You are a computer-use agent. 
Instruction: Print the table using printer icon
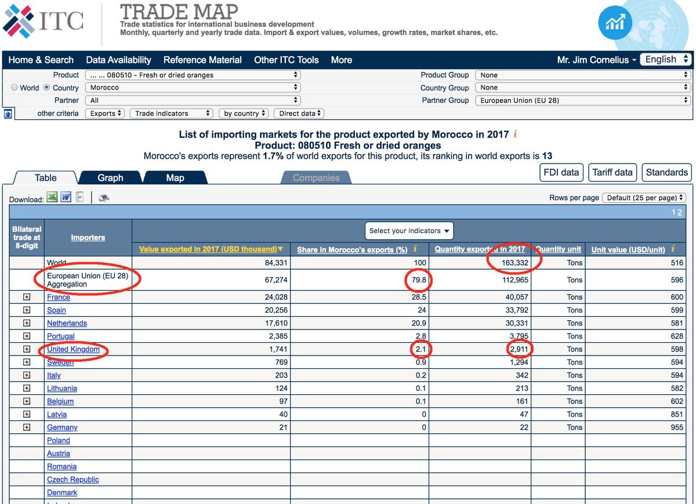[x=104, y=198]
